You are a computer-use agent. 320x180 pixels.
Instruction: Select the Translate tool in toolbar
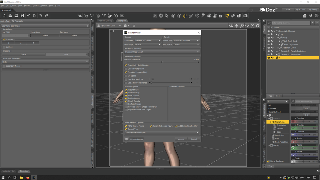[x=185, y=16]
